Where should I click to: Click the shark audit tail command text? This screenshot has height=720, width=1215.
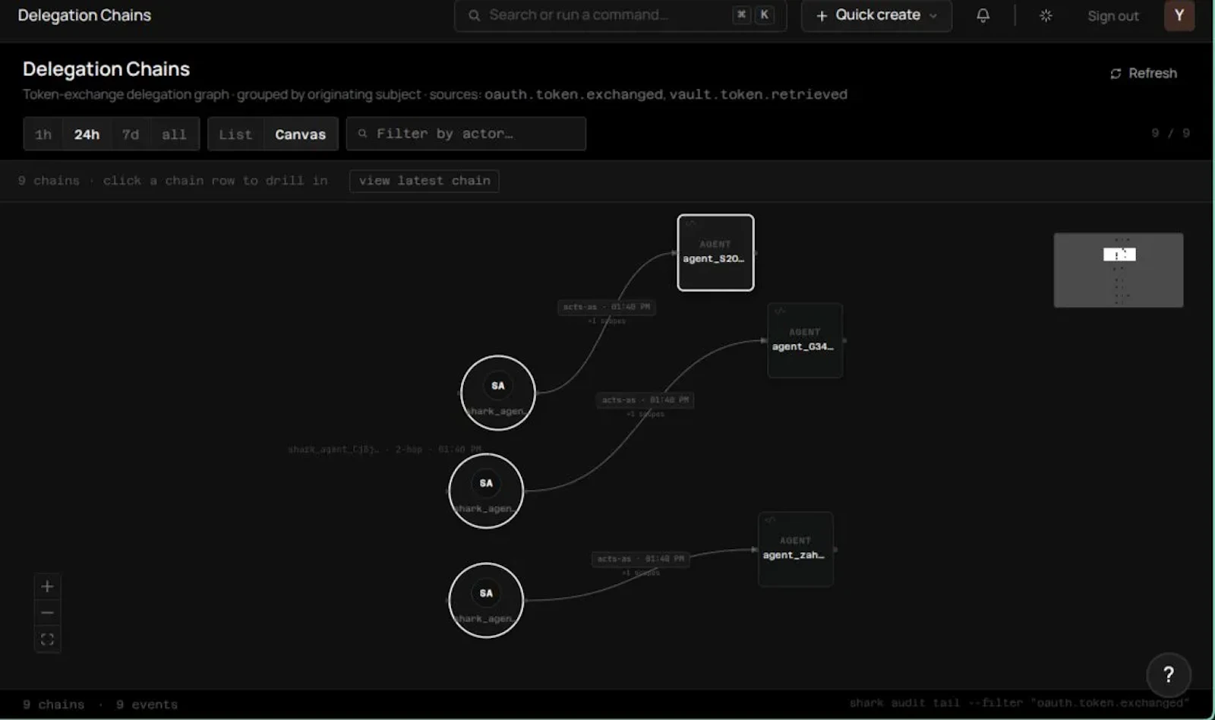1019,703
